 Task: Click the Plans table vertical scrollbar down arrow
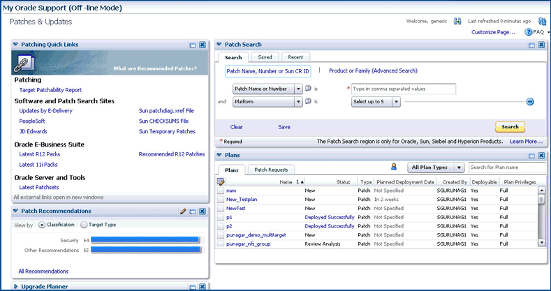[541, 243]
